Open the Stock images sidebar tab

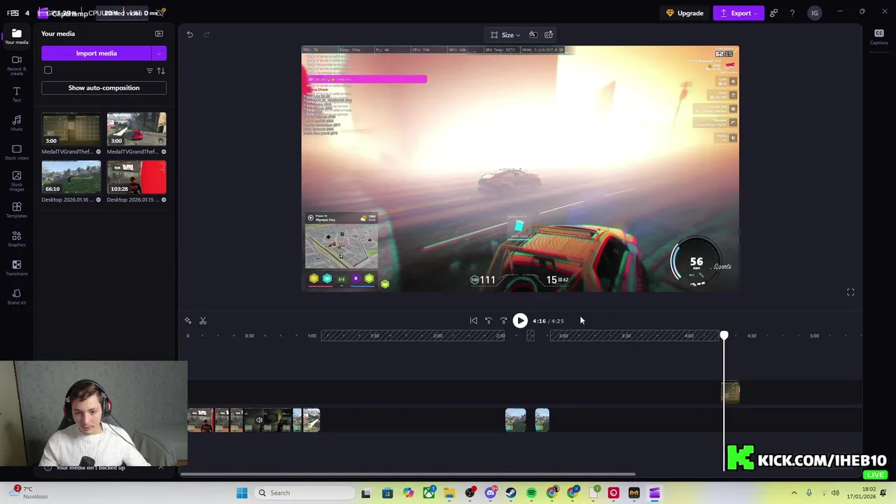point(16,181)
